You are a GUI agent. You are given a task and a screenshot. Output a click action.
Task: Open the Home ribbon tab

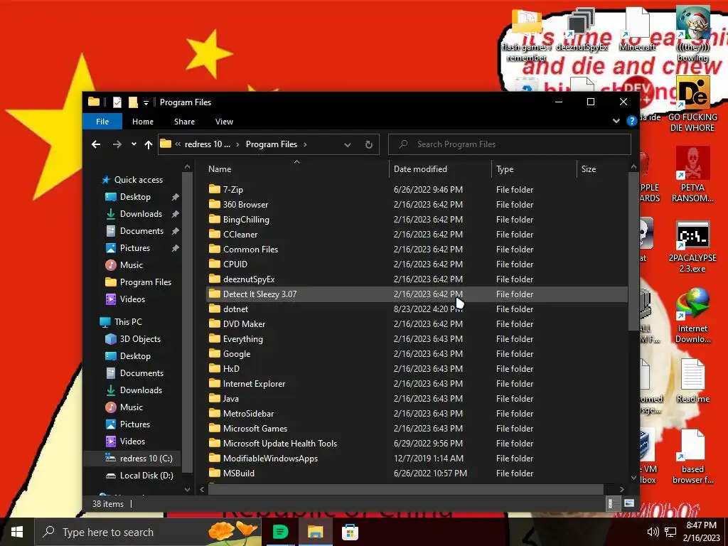tap(142, 122)
